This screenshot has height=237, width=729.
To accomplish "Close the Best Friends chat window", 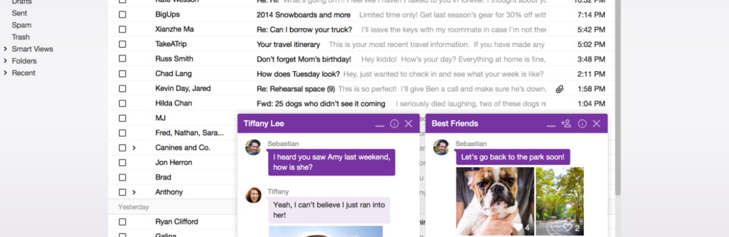I will (x=596, y=124).
